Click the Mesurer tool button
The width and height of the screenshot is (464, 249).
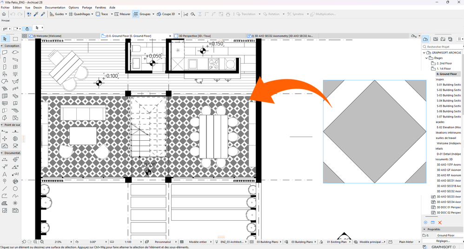click(122, 14)
